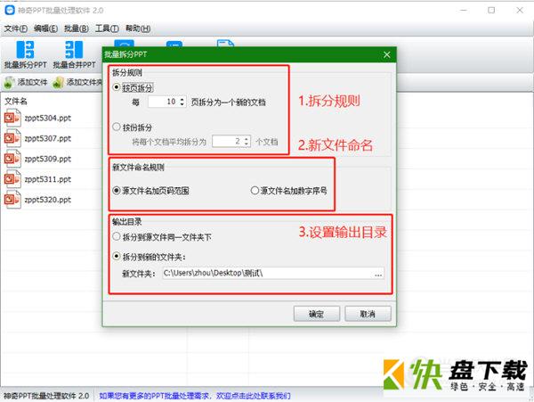
Task: Open the 批量拆分PPT toolbar tool
Action: coord(25,54)
